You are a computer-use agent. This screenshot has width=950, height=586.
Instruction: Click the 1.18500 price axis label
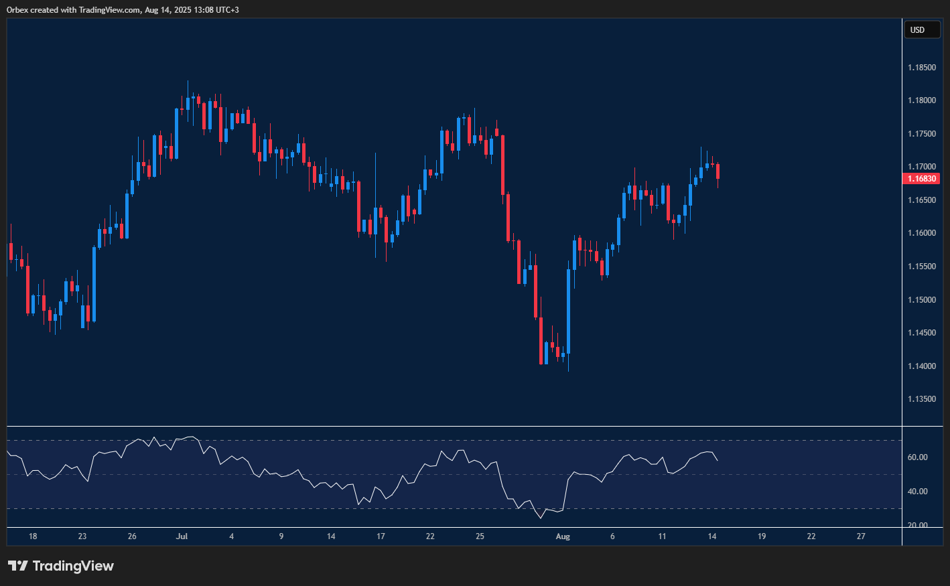(921, 68)
